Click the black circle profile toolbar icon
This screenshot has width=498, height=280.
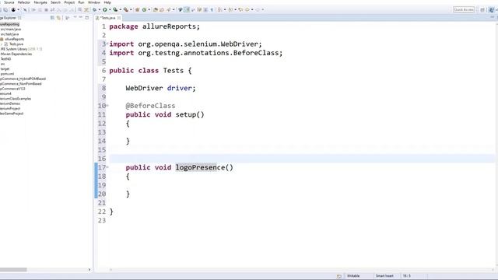coord(13,9)
